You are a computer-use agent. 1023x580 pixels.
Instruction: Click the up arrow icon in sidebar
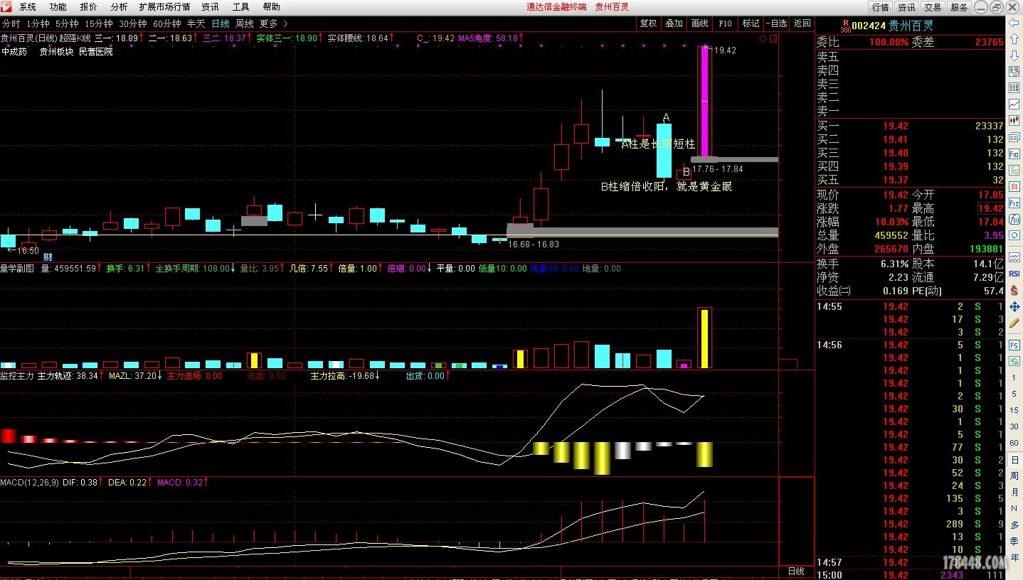coord(1014,39)
